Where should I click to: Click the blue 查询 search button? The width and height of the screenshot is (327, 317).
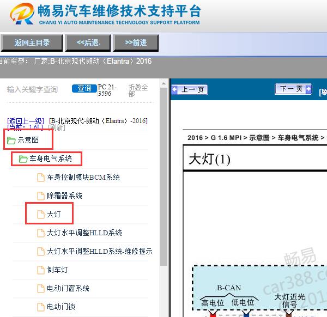84,88
